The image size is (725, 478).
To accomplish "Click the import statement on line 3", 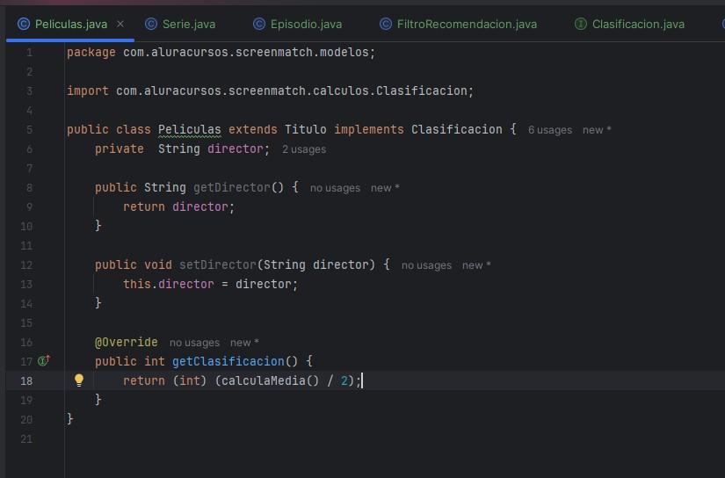I will pyautogui.click(x=270, y=91).
